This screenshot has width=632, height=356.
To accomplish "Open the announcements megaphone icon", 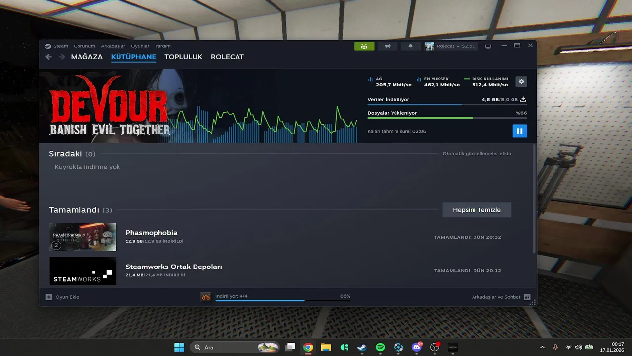I will click(x=388, y=46).
